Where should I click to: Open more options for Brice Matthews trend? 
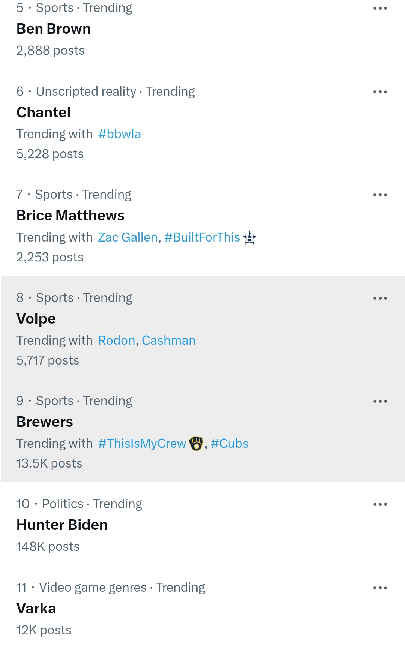click(380, 195)
